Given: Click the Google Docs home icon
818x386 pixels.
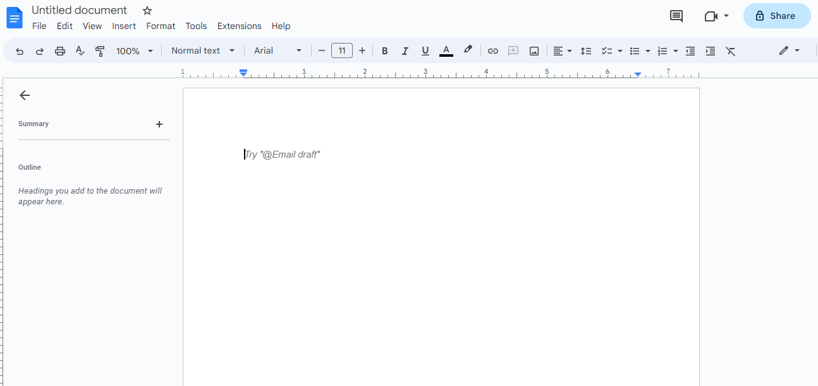Looking at the screenshot, I should tap(15, 18).
